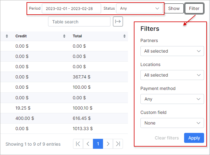Sort by the Credit column arrows

[x=64, y=36]
